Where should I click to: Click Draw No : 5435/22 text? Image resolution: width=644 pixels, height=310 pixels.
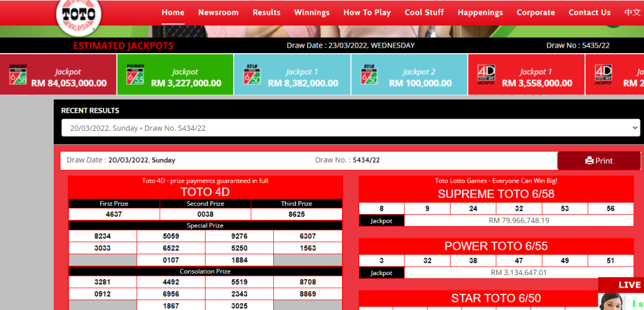(x=578, y=46)
